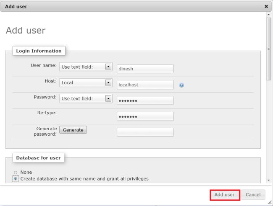The width and height of the screenshot is (273, 206).
Task: Click into the Password field
Action: tap(145, 100)
